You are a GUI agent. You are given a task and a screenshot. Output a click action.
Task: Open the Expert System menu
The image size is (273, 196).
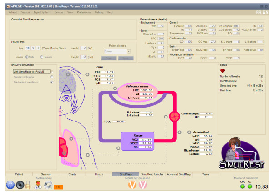coord(42,12)
